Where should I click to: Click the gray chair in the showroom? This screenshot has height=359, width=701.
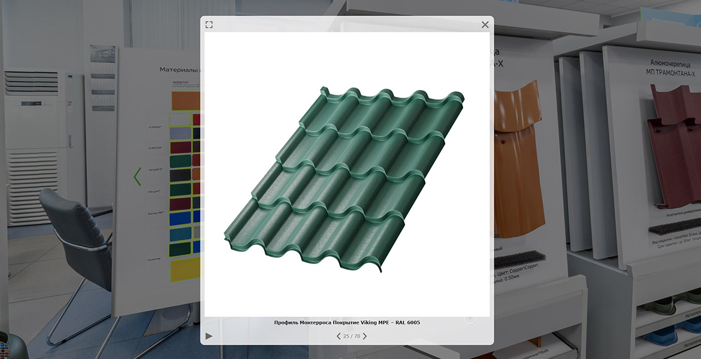pos(78,239)
